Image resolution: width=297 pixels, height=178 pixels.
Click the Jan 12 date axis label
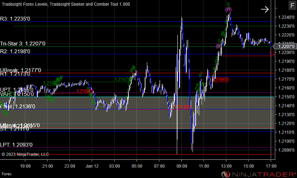pos(92,166)
